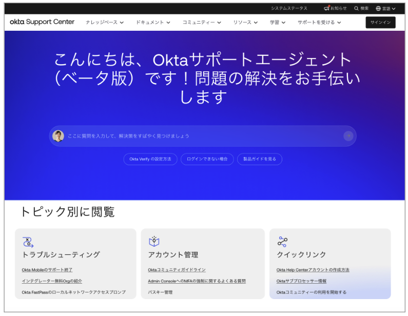Click the トラブルシューティング card heading
Screen dimensions: 408x316
coord(61,254)
